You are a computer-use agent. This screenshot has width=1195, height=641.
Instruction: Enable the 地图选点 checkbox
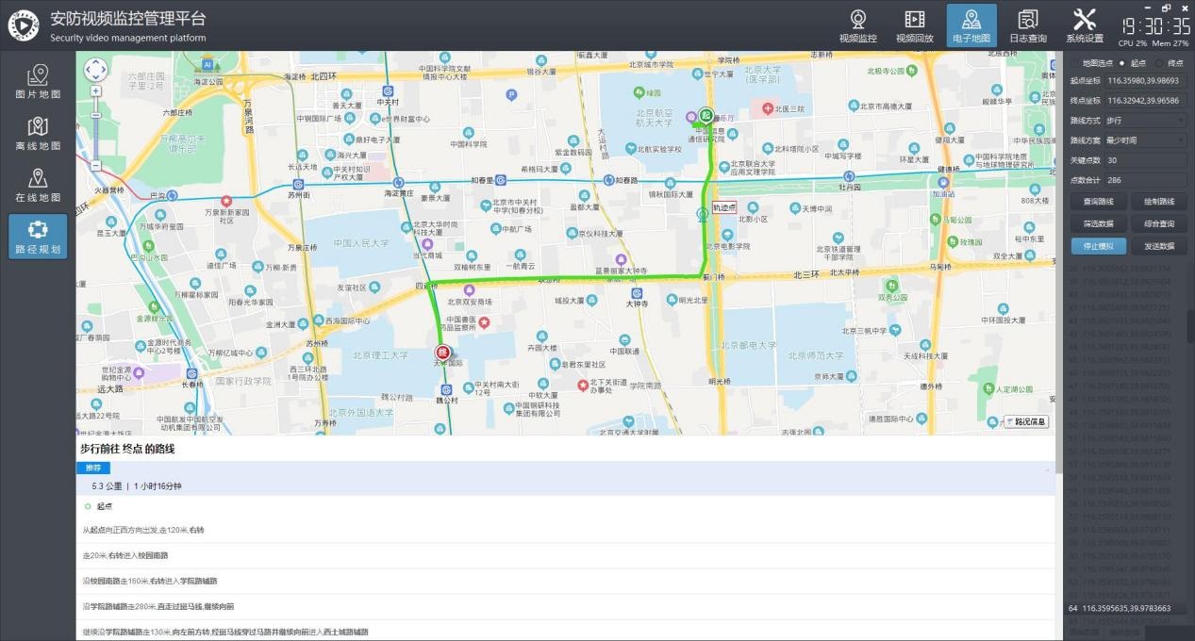click(1076, 62)
